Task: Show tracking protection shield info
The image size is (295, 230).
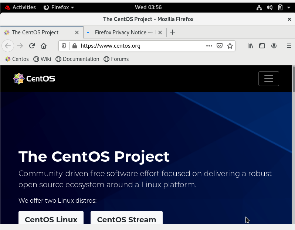Action: point(64,46)
